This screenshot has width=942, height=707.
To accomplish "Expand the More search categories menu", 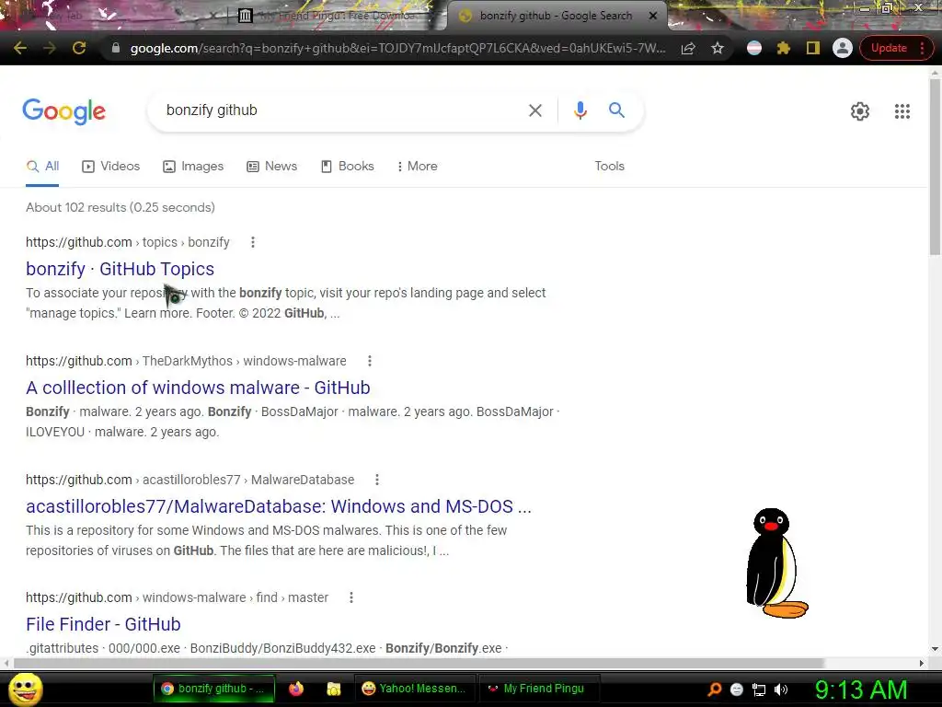I will [x=417, y=167].
